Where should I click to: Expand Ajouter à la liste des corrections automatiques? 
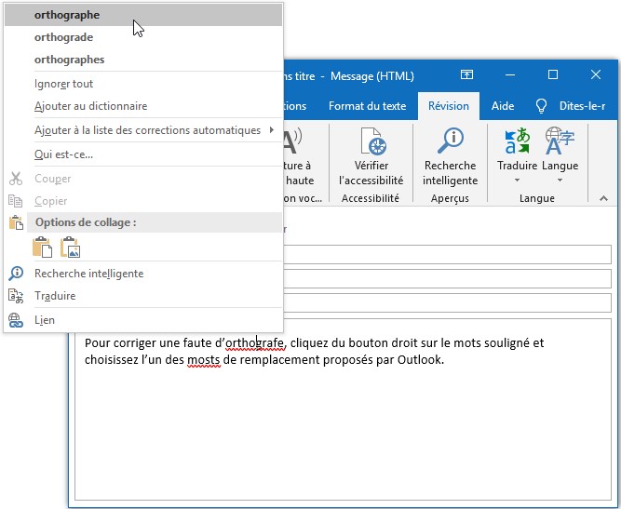point(149,130)
